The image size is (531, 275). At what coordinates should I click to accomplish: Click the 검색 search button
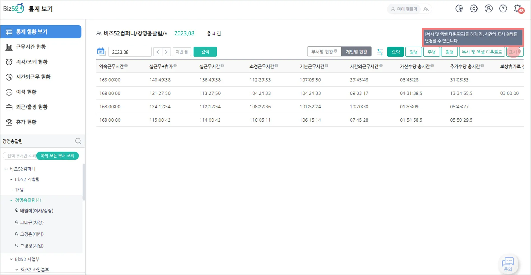tap(205, 52)
